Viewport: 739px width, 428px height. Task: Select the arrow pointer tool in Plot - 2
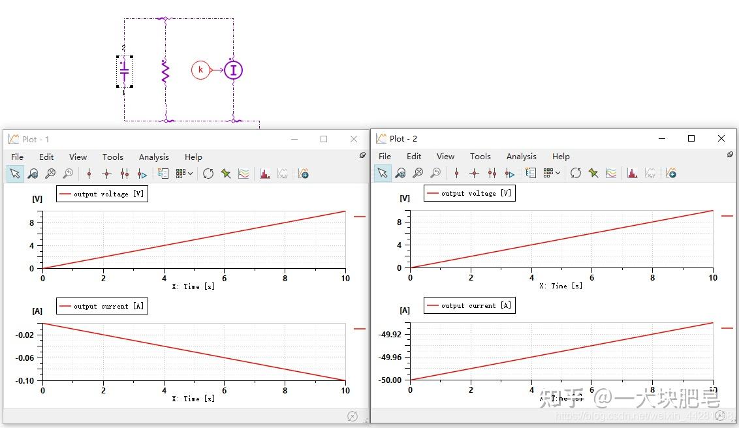click(x=383, y=173)
